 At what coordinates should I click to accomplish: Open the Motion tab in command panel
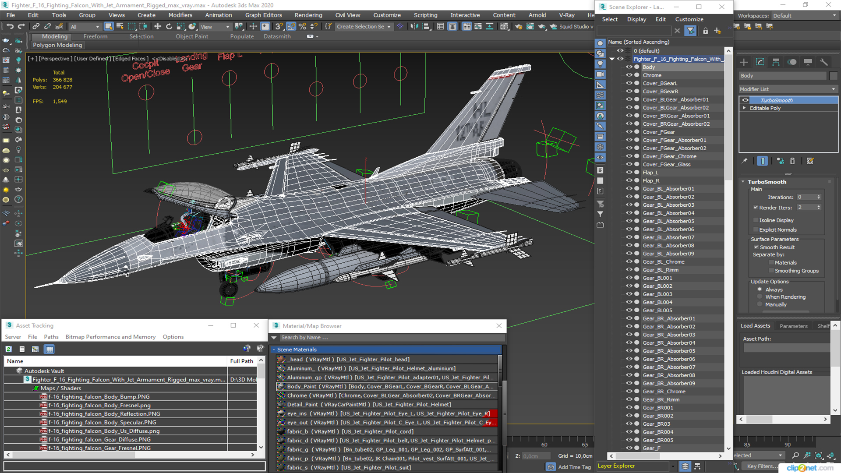point(792,62)
